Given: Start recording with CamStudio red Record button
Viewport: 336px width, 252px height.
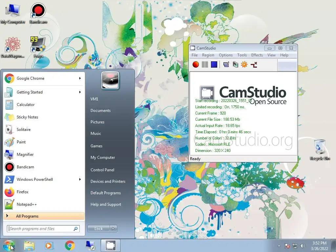Looking at the screenshot, I should coord(196,65).
